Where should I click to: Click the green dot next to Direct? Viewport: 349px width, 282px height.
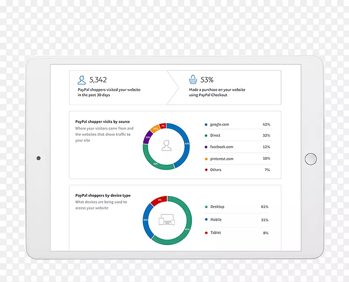(x=206, y=136)
